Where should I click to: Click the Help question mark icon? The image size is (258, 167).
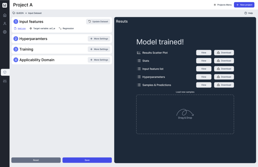pos(246,13)
